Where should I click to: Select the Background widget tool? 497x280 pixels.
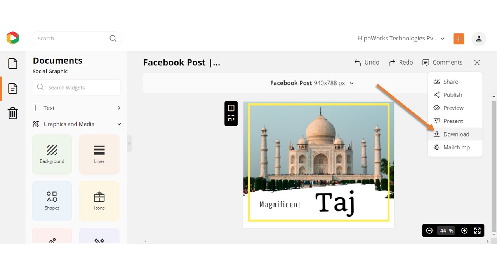coord(52,154)
